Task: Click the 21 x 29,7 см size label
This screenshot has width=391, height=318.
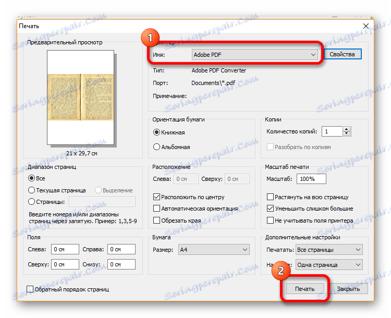Action: pos(82,153)
